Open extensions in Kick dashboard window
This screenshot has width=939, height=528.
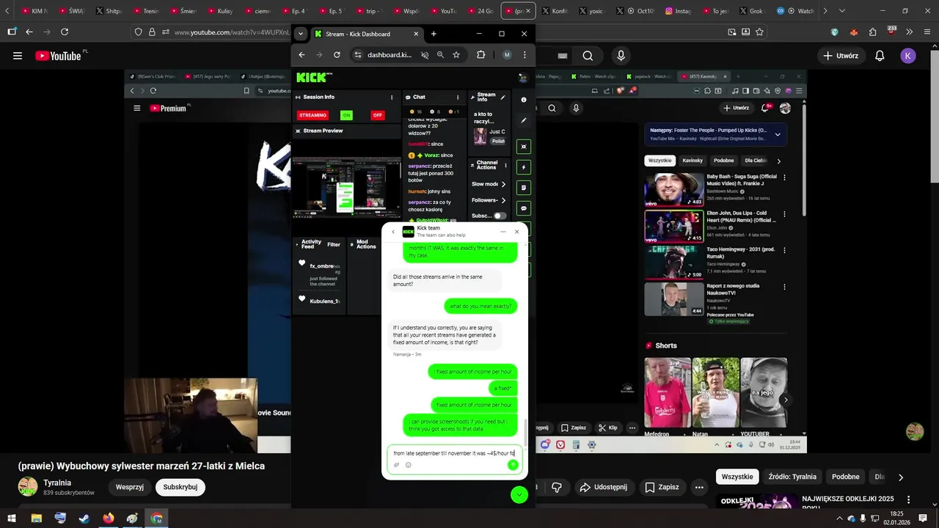click(481, 55)
